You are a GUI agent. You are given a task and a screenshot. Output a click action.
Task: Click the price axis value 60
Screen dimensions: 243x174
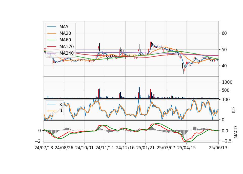point(224,33)
